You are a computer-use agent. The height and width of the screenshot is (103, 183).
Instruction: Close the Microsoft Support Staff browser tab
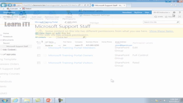coord(124,5)
